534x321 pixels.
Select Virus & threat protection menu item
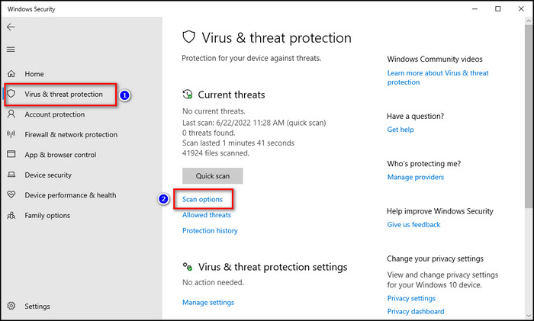click(63, 95)
